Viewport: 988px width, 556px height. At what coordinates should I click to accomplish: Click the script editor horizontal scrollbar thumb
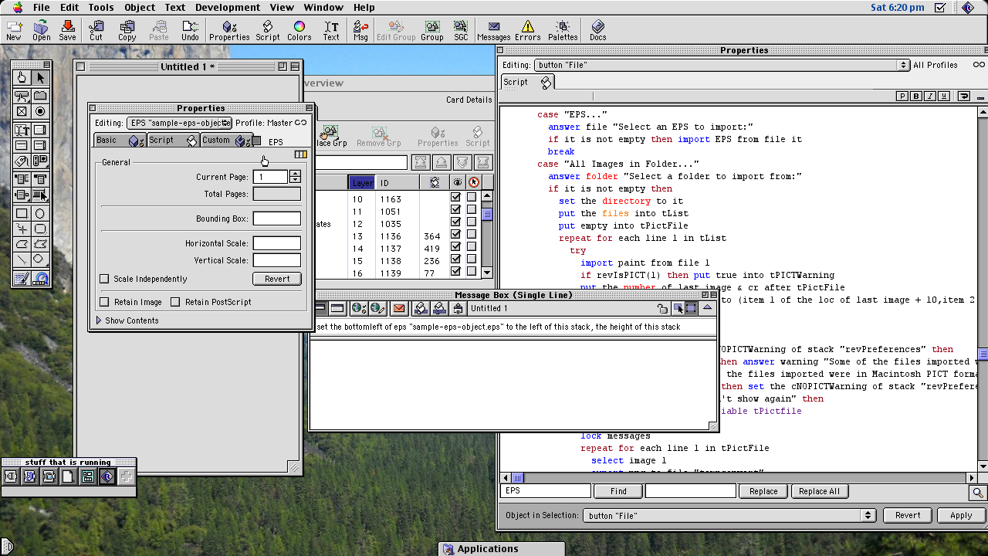point(518,478)
